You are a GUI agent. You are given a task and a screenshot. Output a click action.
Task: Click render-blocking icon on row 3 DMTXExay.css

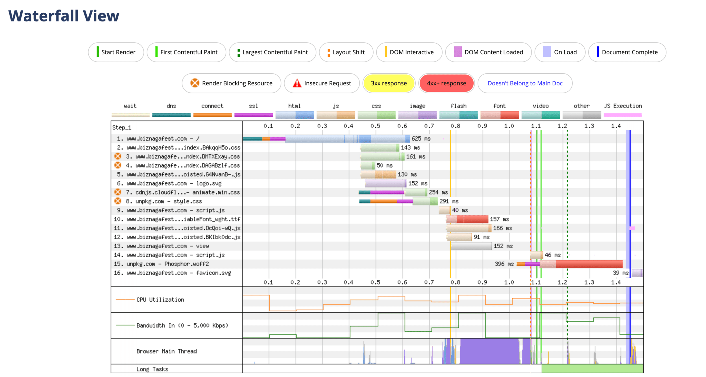(x=118, y=156)
